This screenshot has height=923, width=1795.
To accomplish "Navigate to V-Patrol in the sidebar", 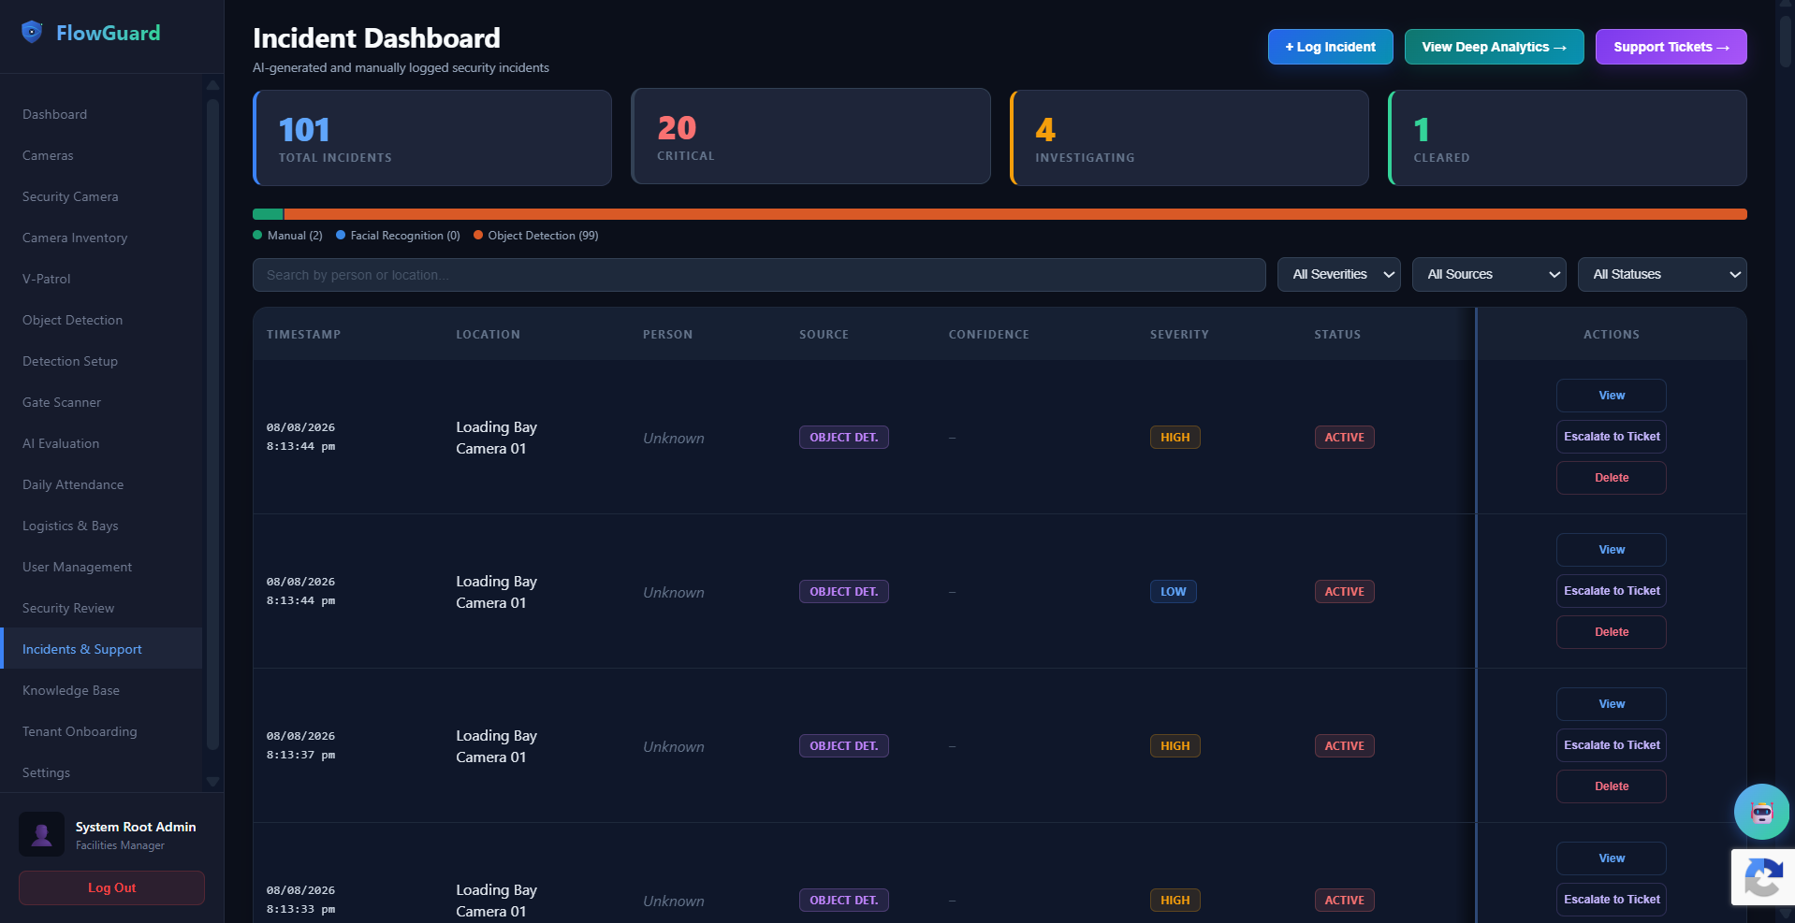I will point(101,279).
